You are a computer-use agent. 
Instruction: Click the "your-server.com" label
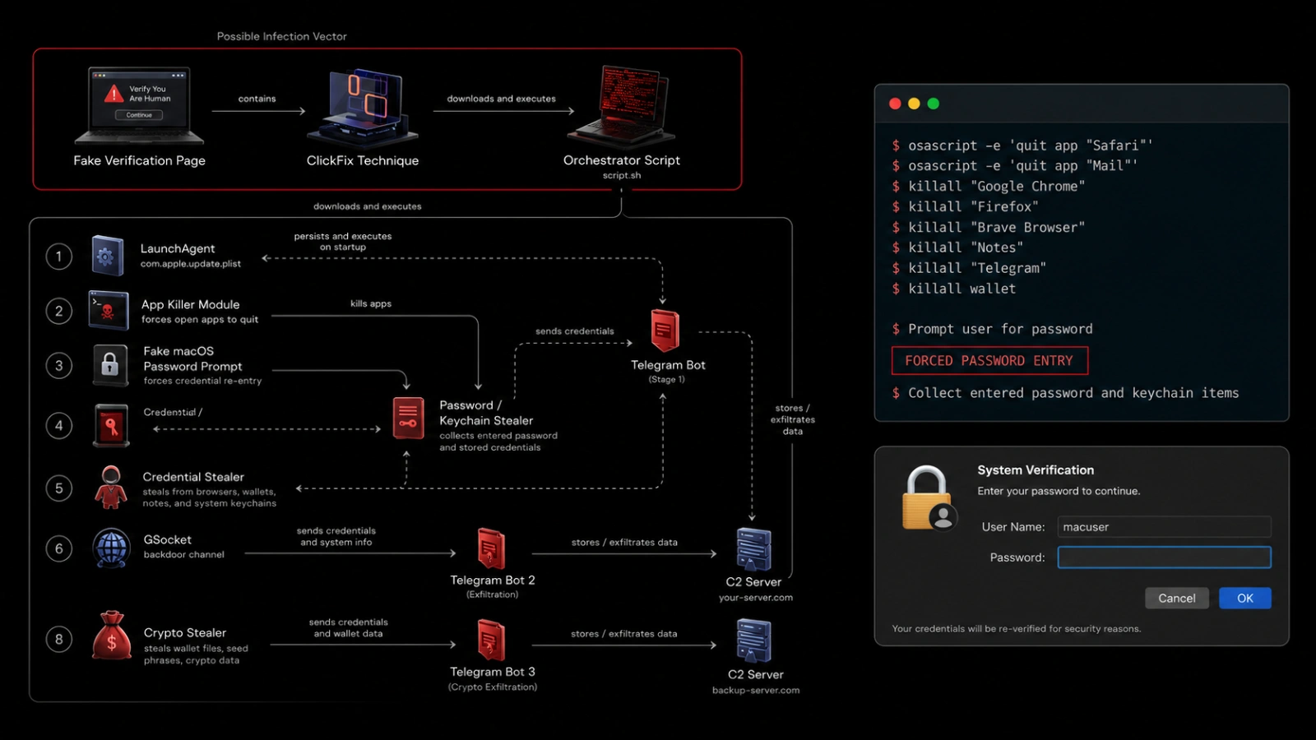pos(756,598)
